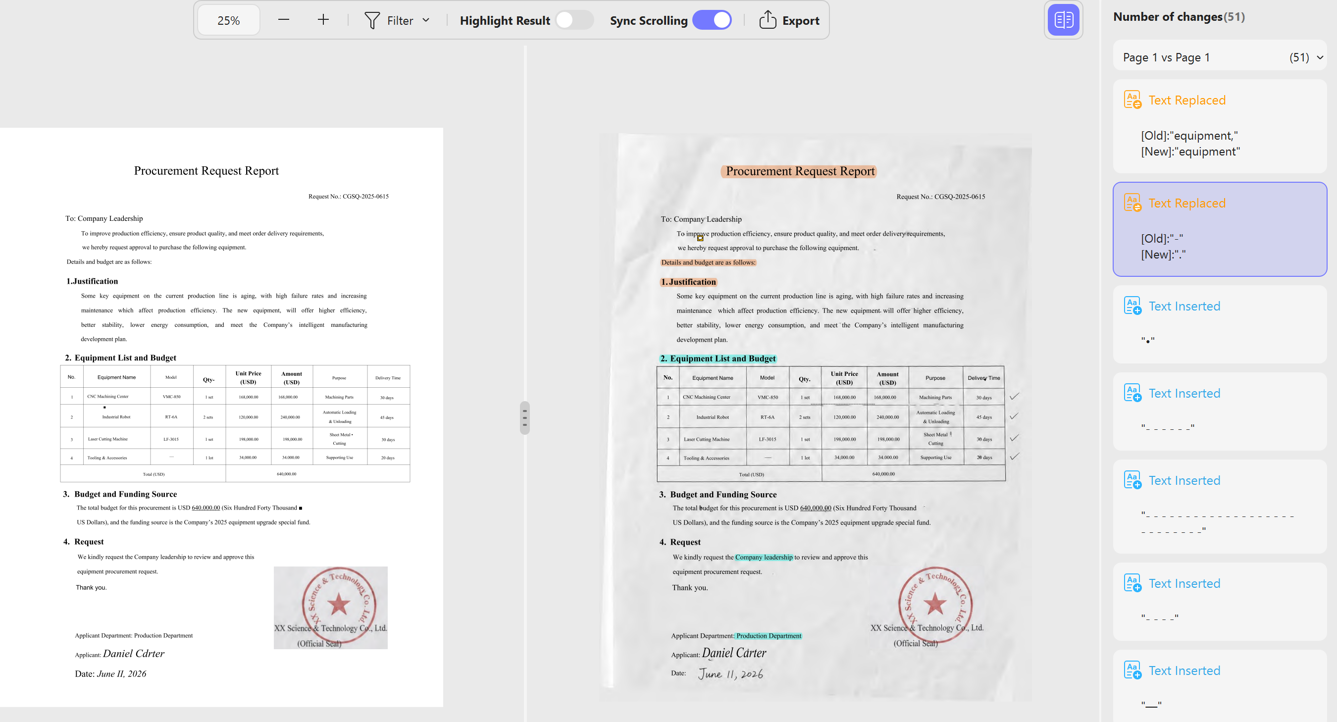Click 'Number of changes(51)' heading
This screenshot has width=1337, height=722.
pyautogui.click(x=1179, y=17)
